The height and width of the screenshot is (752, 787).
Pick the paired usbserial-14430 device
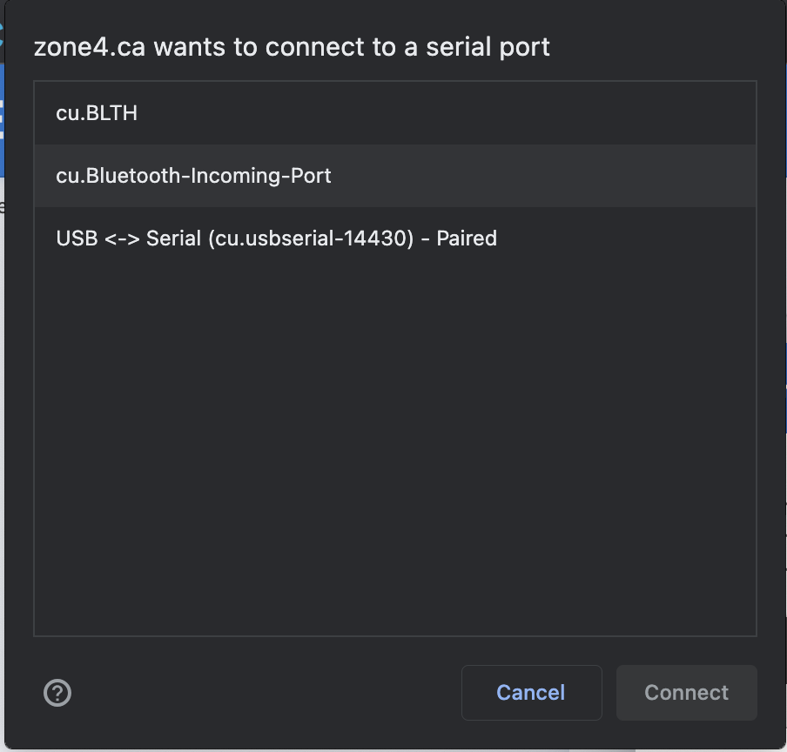point(276,238)
